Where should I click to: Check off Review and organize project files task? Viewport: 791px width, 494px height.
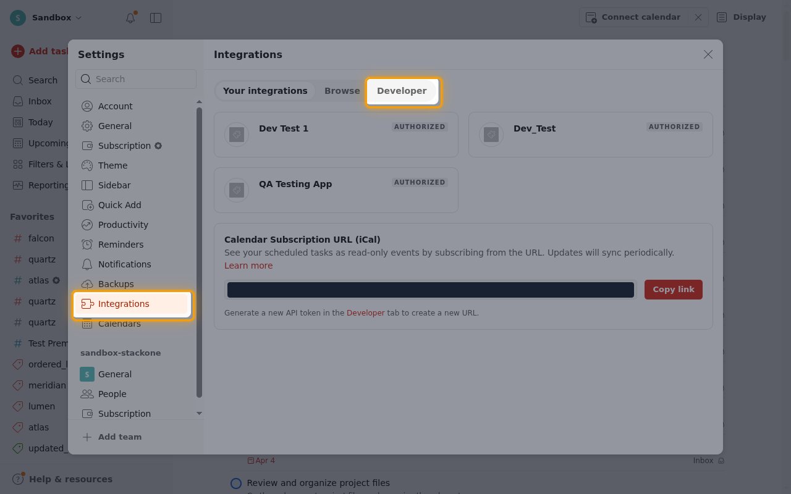click(x=236, y=484)
